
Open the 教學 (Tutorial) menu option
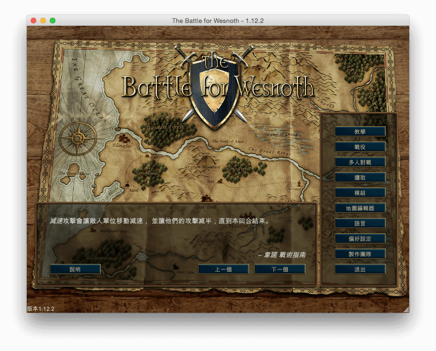coord(360,131)
